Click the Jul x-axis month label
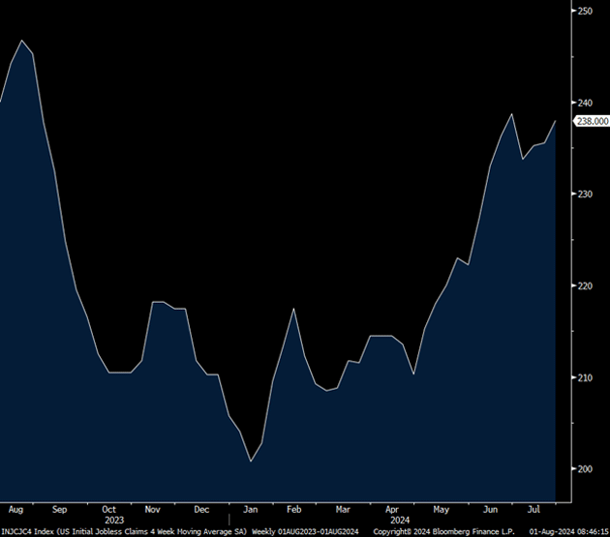This screenshot has width=610, height=537. click(x=535, y=508)
